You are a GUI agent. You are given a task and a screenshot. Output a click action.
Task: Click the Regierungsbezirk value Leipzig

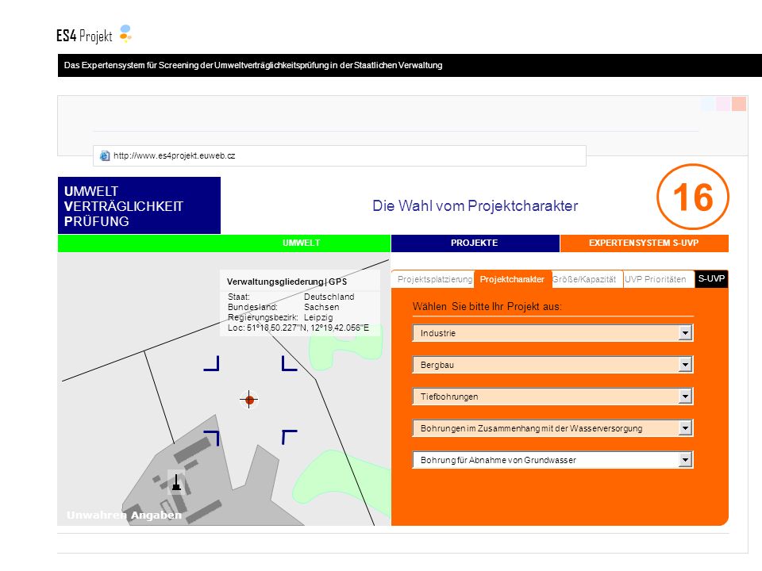tap(318, 317)
